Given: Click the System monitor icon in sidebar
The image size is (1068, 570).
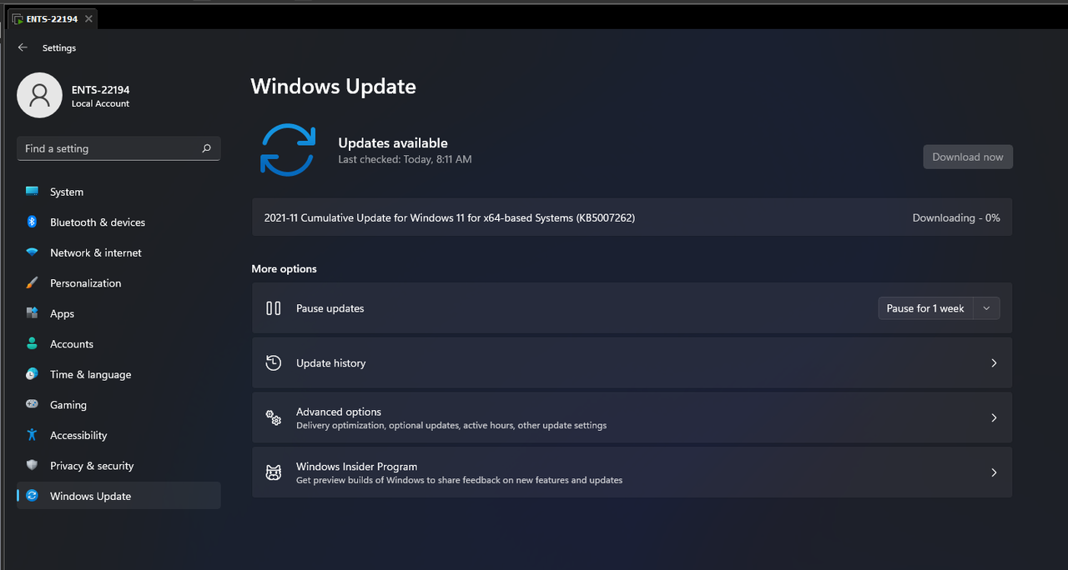Looking at the screenshot, I should pyautogui.click(x=32, y=192).
